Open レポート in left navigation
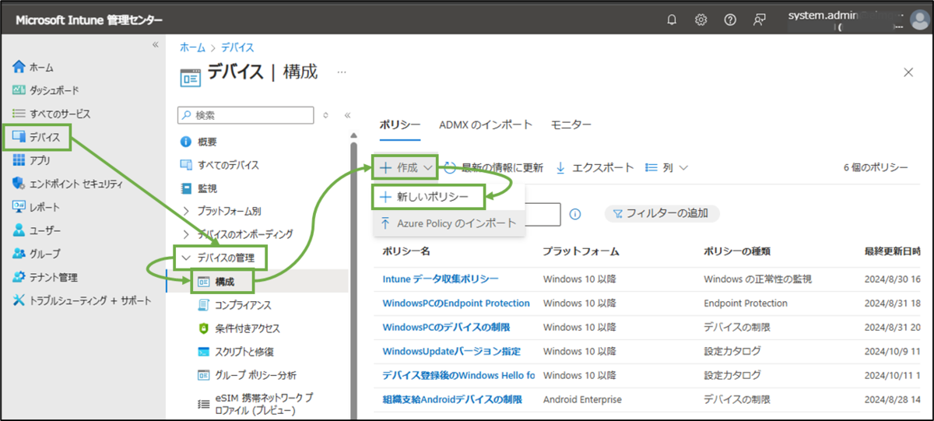This screenshot has height=421, width=934. click(37, 207)
